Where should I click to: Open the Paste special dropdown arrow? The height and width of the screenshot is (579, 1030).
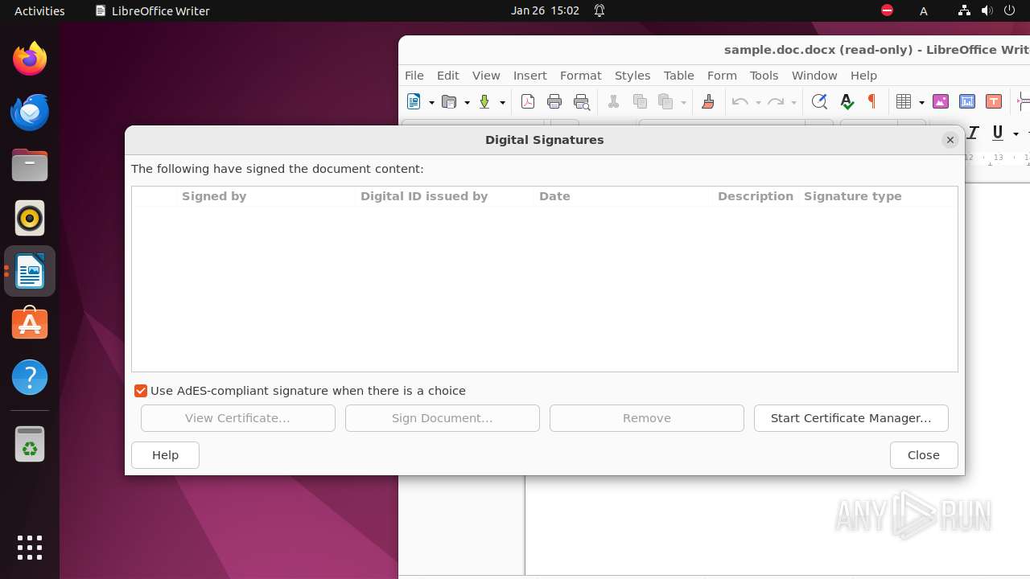[683, 102]
